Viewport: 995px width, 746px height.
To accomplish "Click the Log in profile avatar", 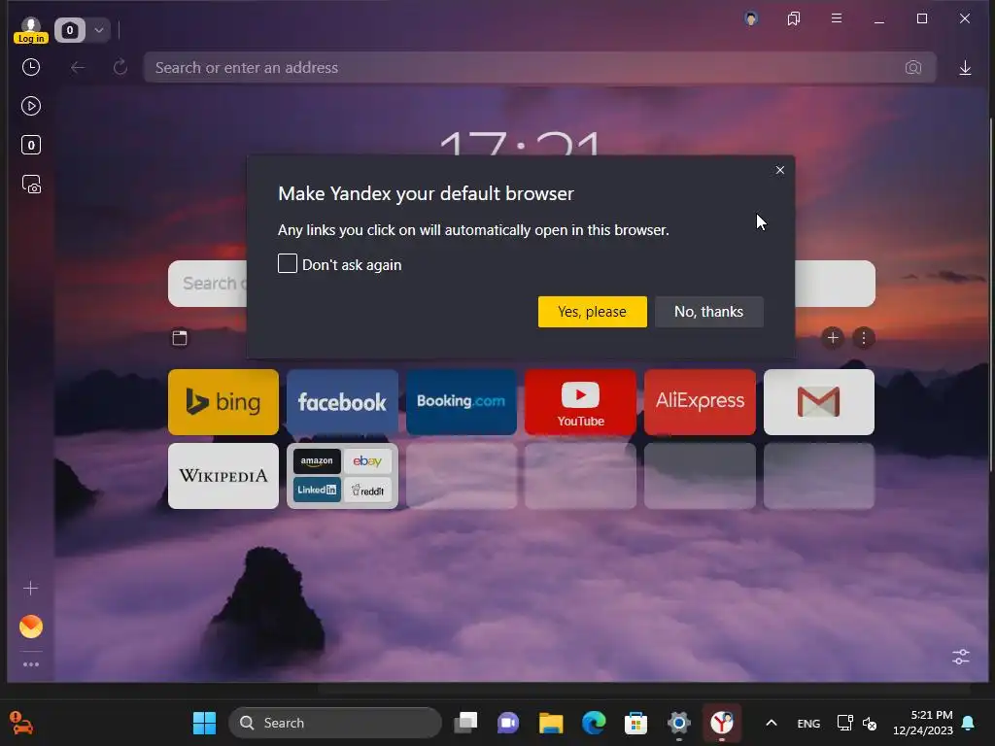I will point(30,30).
